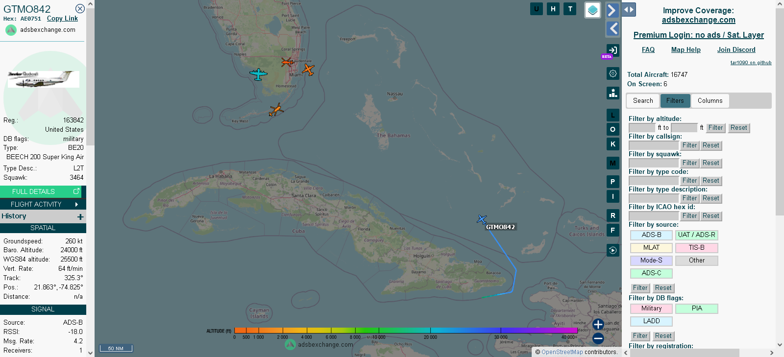Open the Map Help link
Image resolution: width=784 pixels, height=357 pixels.
coord(686,50)
